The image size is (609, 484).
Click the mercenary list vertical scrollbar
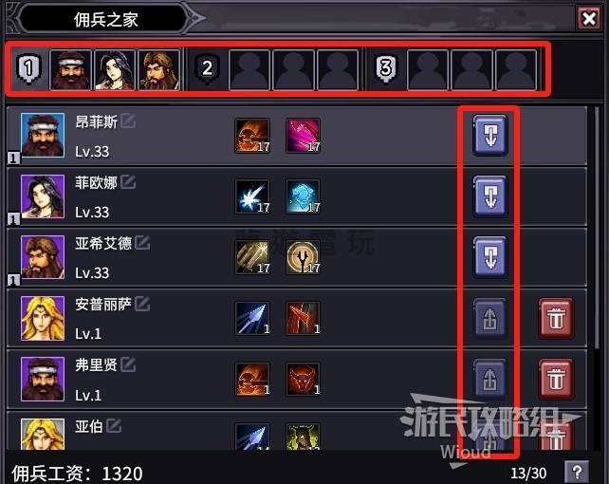pos(597,228)
